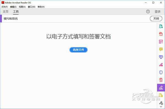Open the 帮助(H) menu
Viewport: 165px width, 109px height.
(x=41, y=7)
